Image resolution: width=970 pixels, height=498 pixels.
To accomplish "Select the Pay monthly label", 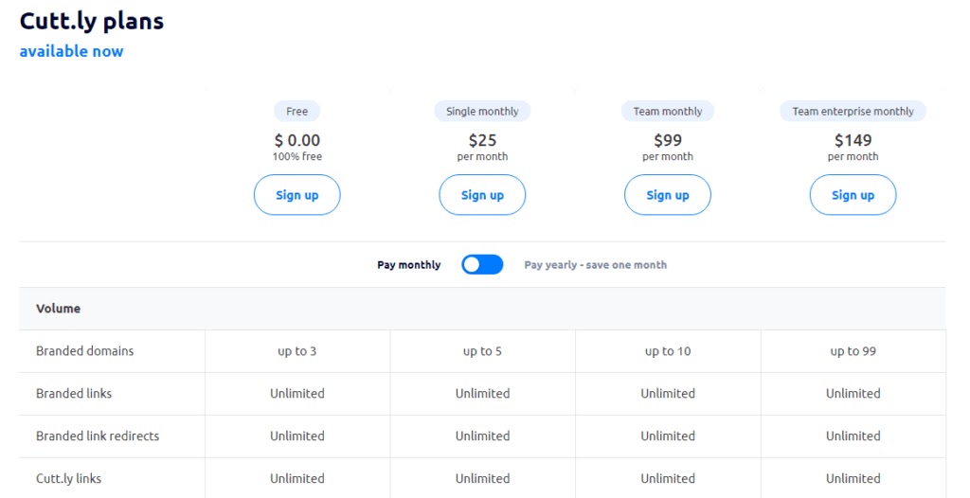I will tap(408, 265).
